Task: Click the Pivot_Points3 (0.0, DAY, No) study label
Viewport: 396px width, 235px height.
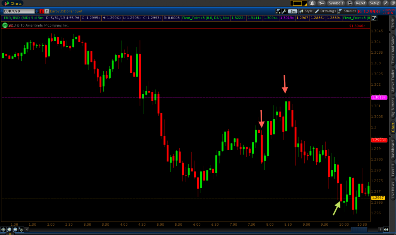Action: tap(206, 18)
